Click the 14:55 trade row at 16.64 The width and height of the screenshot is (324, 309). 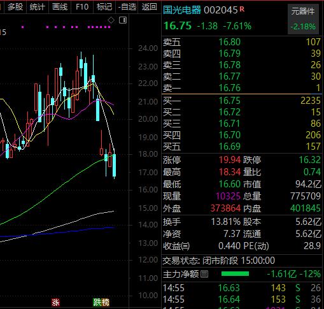click(x=242, y=299)
